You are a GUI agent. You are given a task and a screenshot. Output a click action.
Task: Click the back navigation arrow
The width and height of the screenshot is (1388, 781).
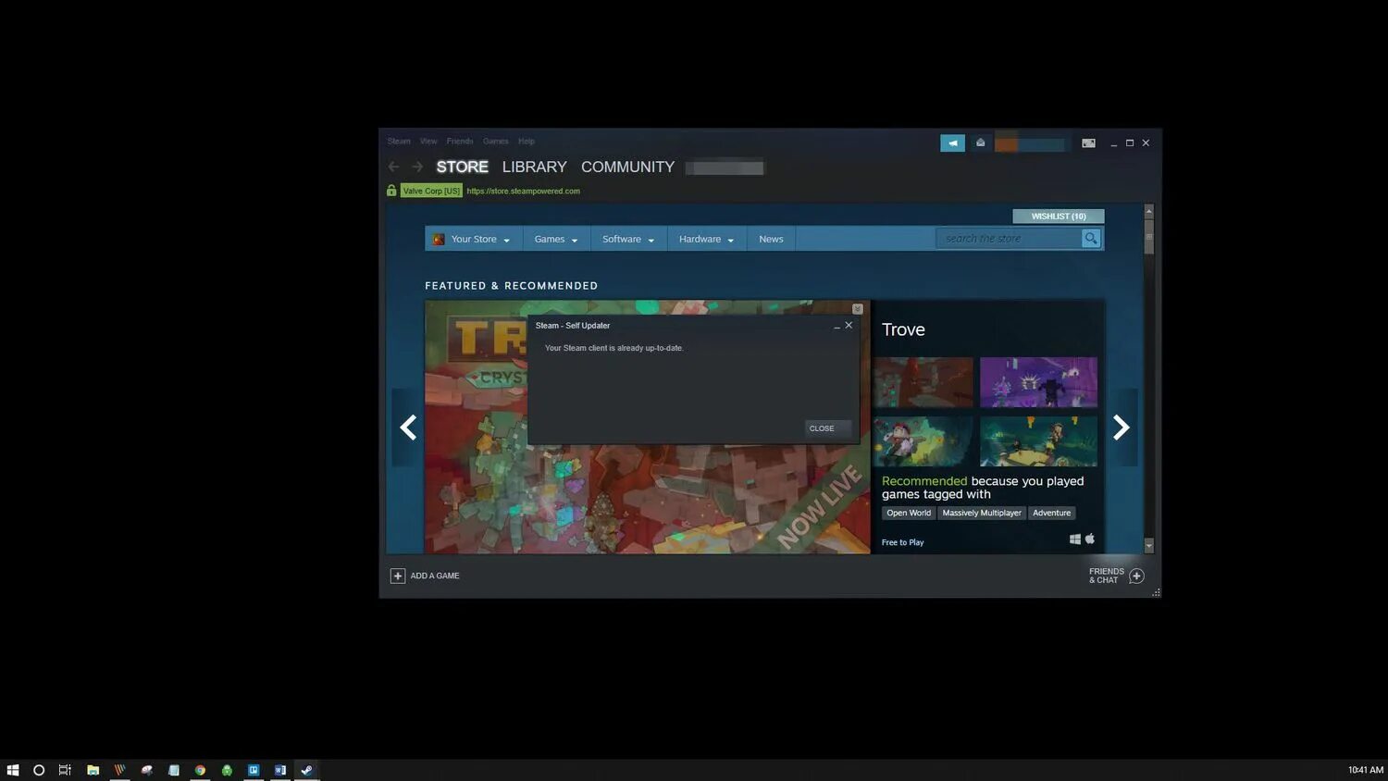point(394,167)
